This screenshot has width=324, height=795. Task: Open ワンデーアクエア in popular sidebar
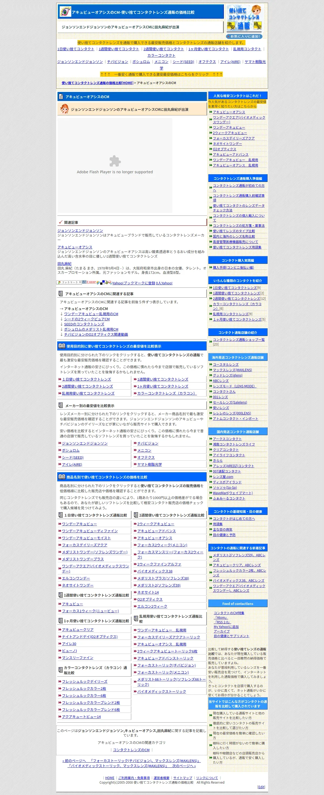(x=239, y=119)
